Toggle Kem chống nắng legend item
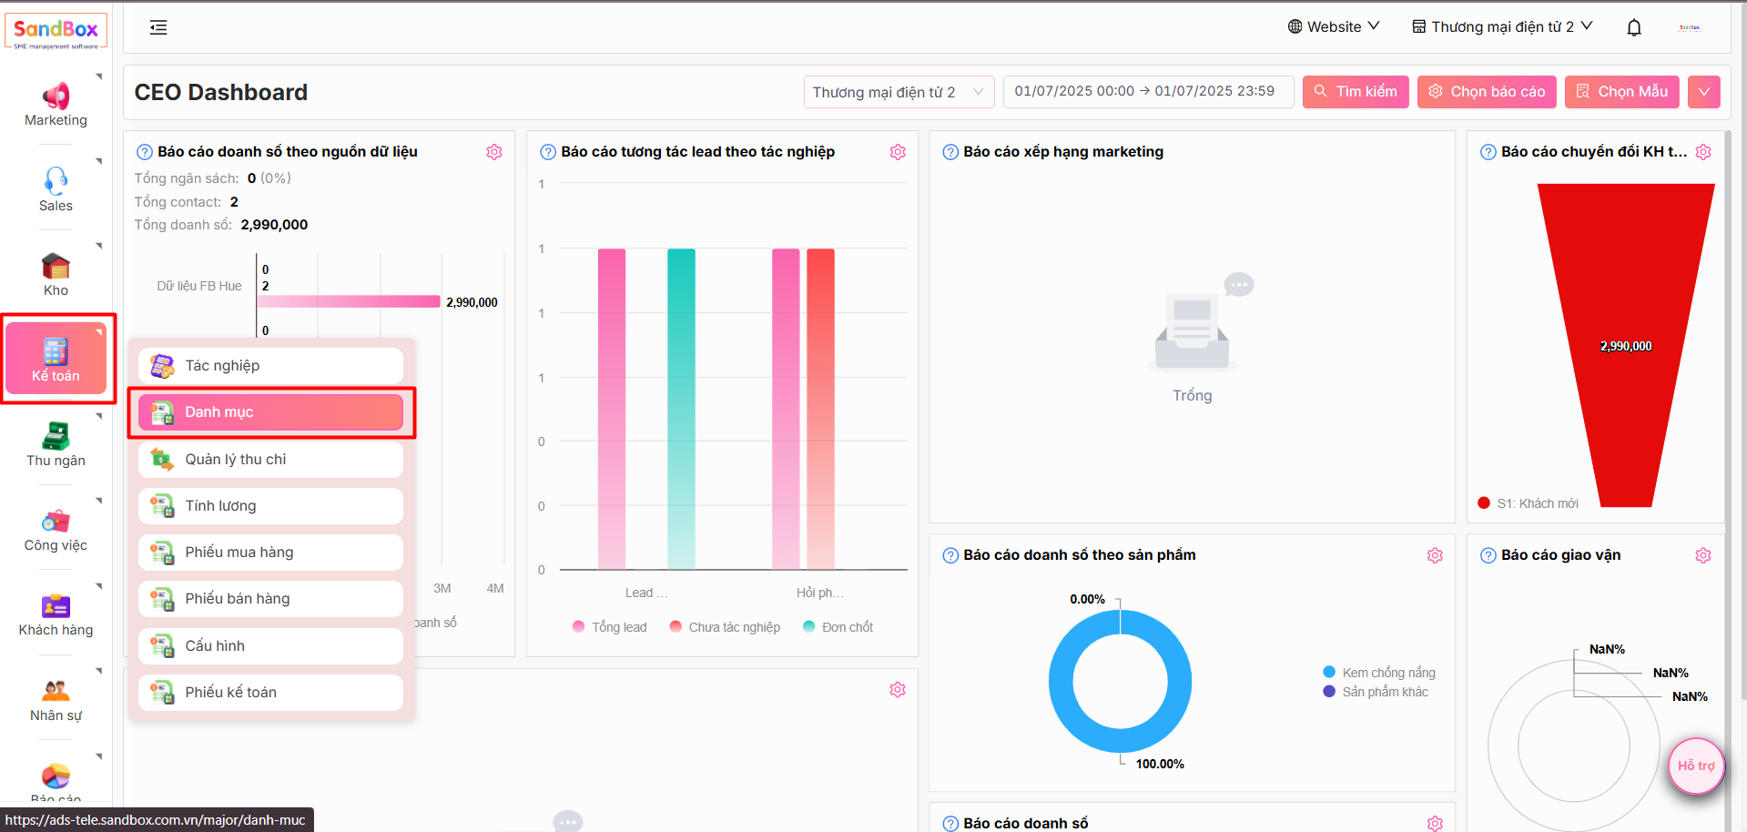 point(1379,673)
